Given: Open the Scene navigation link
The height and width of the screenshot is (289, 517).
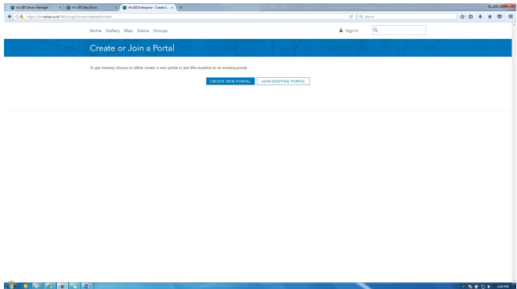Looking at the screenshot, I should (143, 30).
